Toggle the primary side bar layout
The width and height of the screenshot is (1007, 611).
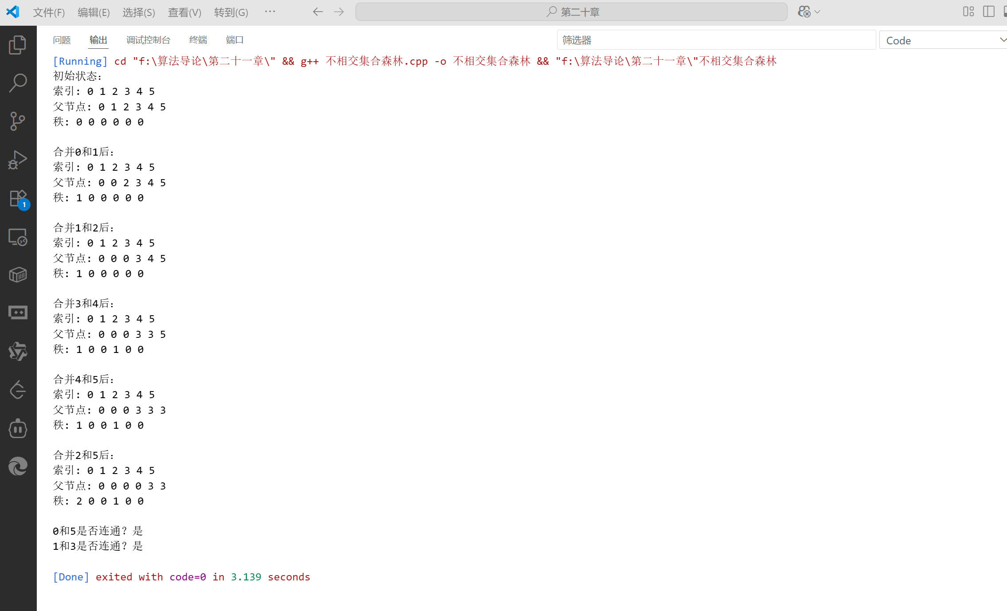(x=988, y=12)
